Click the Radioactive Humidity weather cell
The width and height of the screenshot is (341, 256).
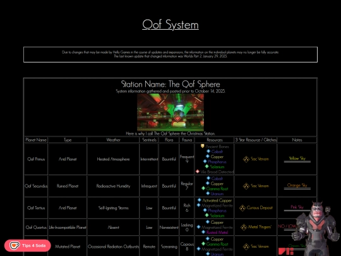pyautogui.click(x=113, y=186)
